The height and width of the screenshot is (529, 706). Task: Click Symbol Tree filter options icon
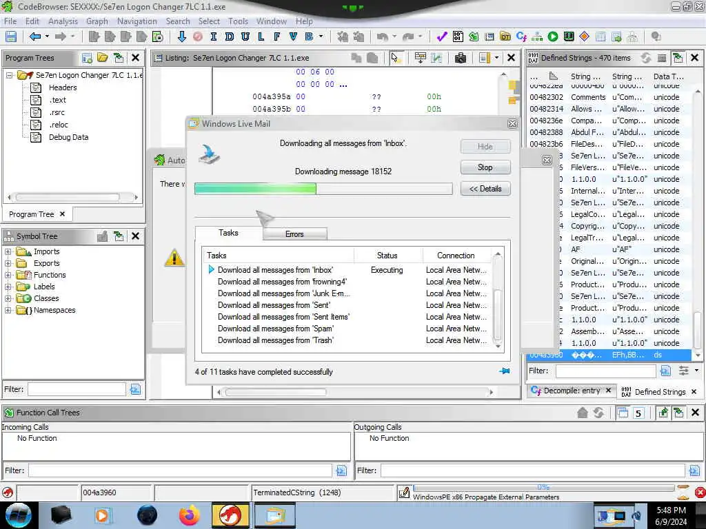(x=135, y=390)
